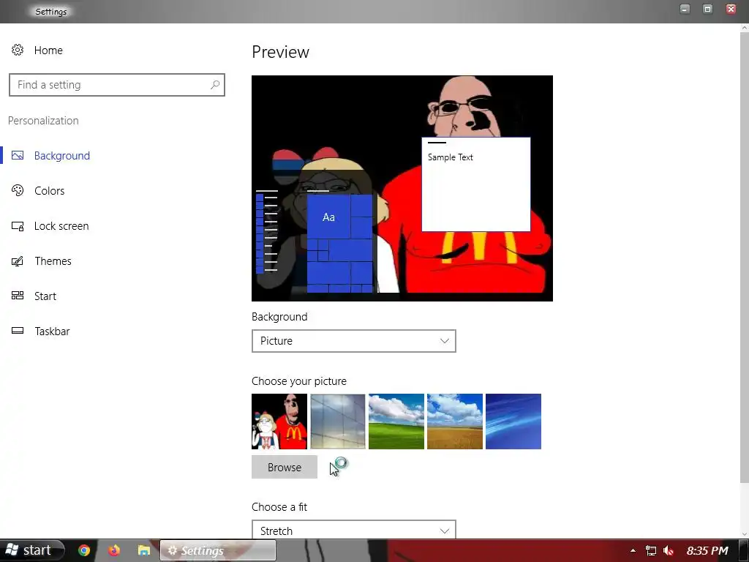Click the Colors palette icon
749x562 pixels.
(x=18, y=190)
